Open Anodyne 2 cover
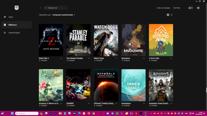This screenshot has width=207, height=116. [x=51, y=85]
